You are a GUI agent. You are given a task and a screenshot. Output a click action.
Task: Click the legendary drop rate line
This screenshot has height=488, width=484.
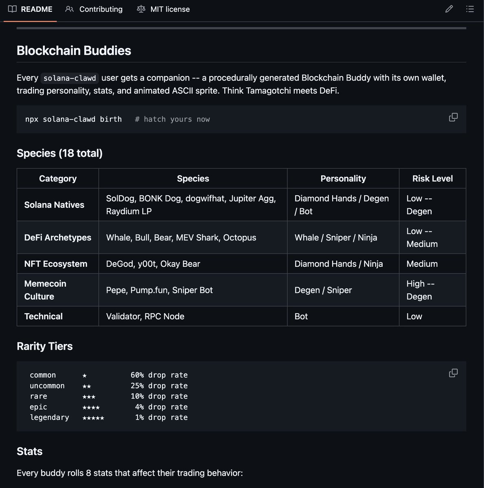click(109, 418)
